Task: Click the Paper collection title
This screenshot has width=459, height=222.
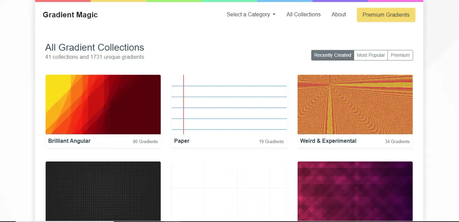Action: [x=182, y=141]
